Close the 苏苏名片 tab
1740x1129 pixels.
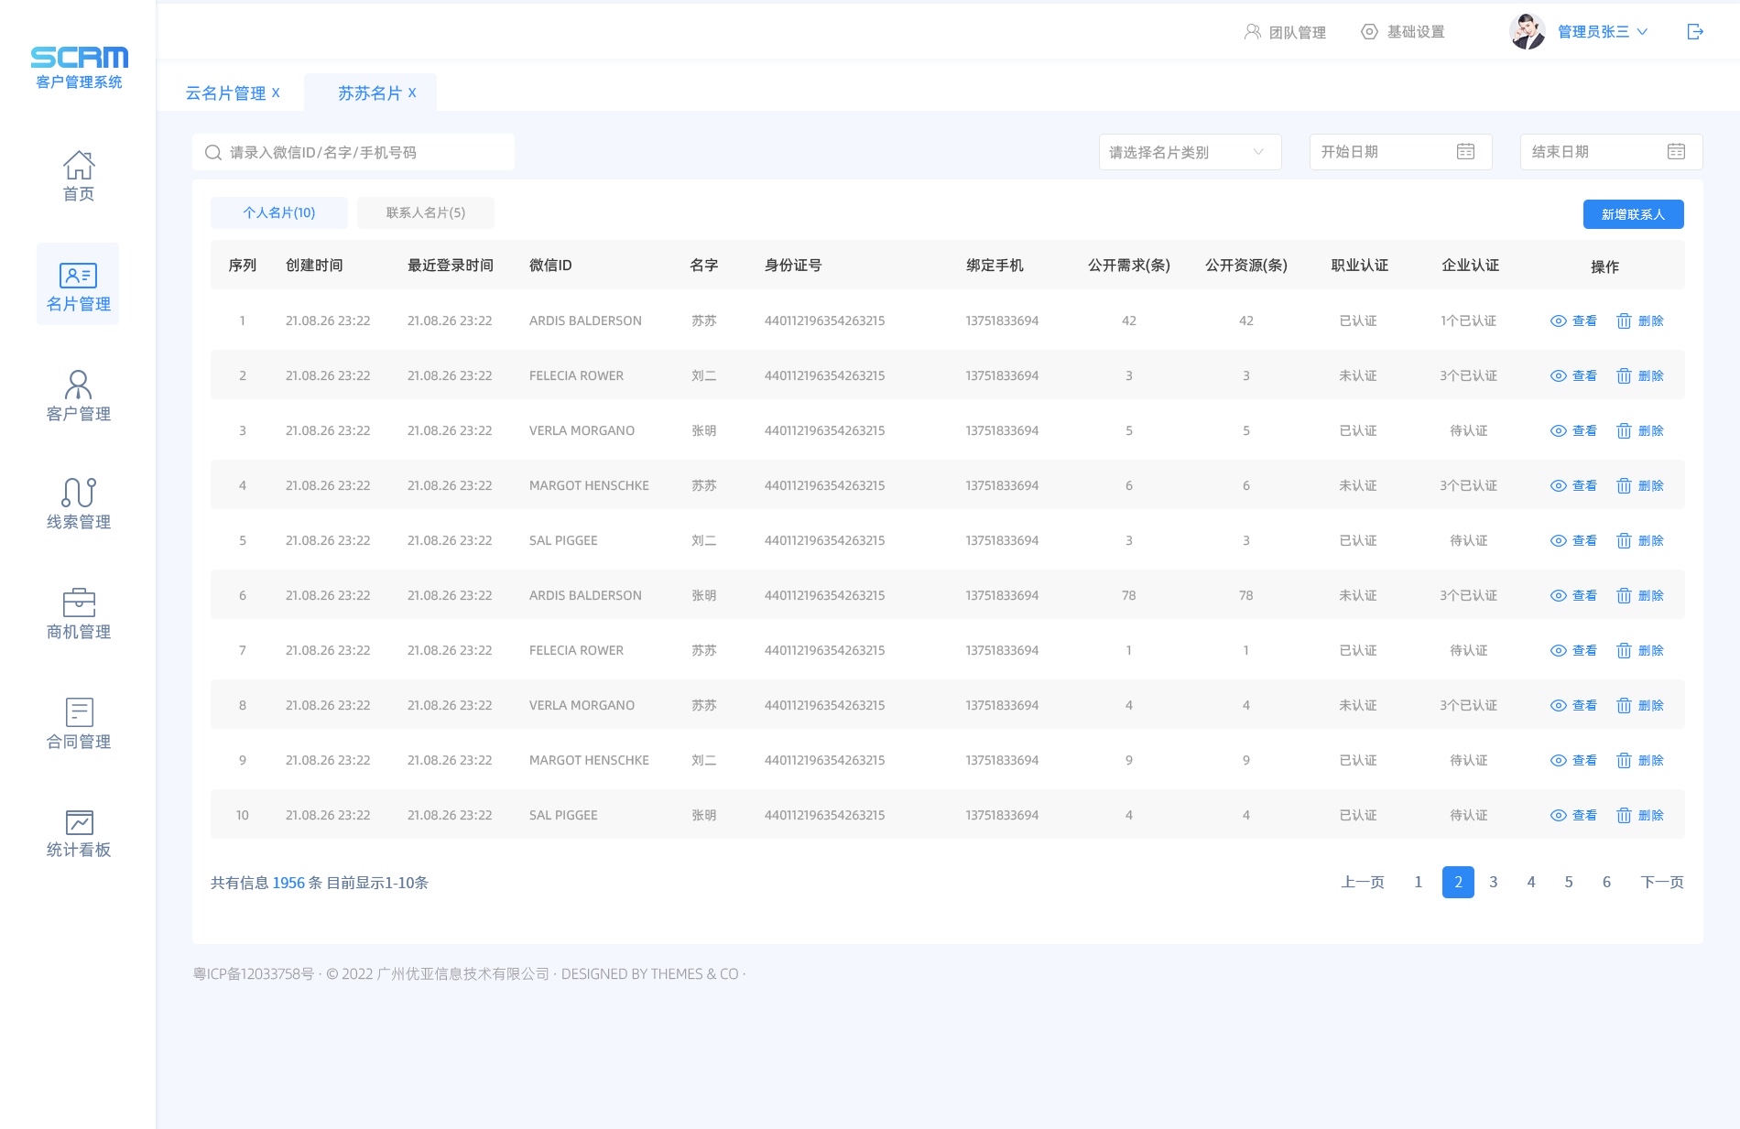tap(412, 92)
